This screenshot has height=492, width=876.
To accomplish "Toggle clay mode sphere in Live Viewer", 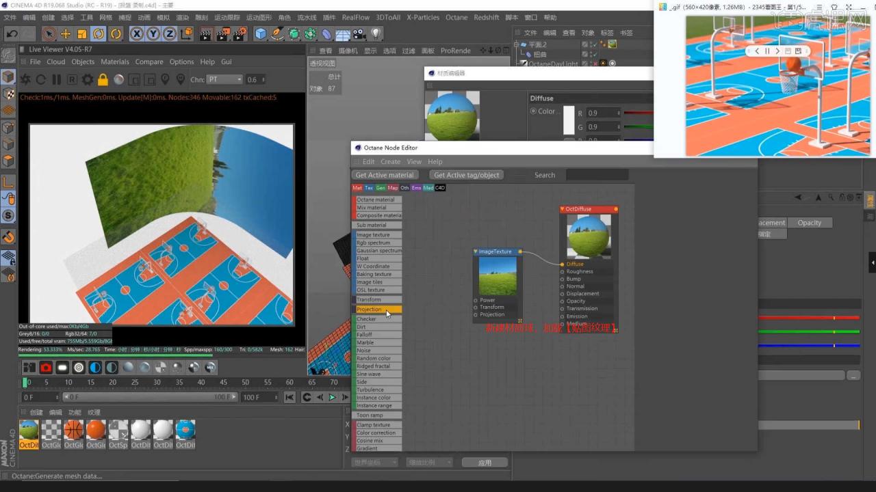I will point(118,80).
